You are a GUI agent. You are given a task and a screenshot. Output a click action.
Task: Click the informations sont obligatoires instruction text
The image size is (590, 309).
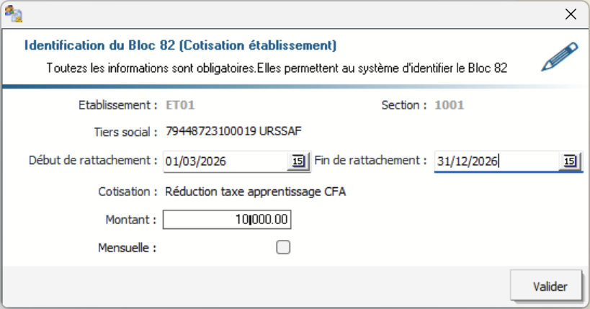point(277,69)
